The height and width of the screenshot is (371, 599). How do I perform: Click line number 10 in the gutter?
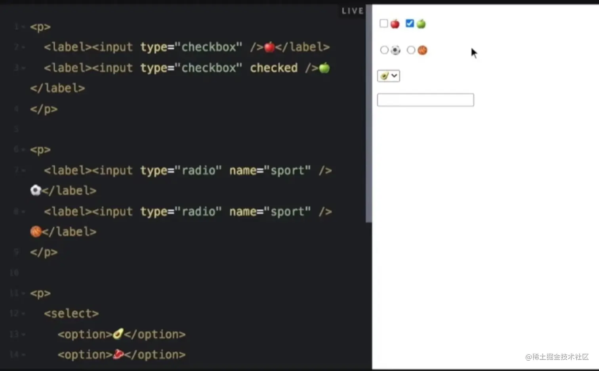[14, 273]
